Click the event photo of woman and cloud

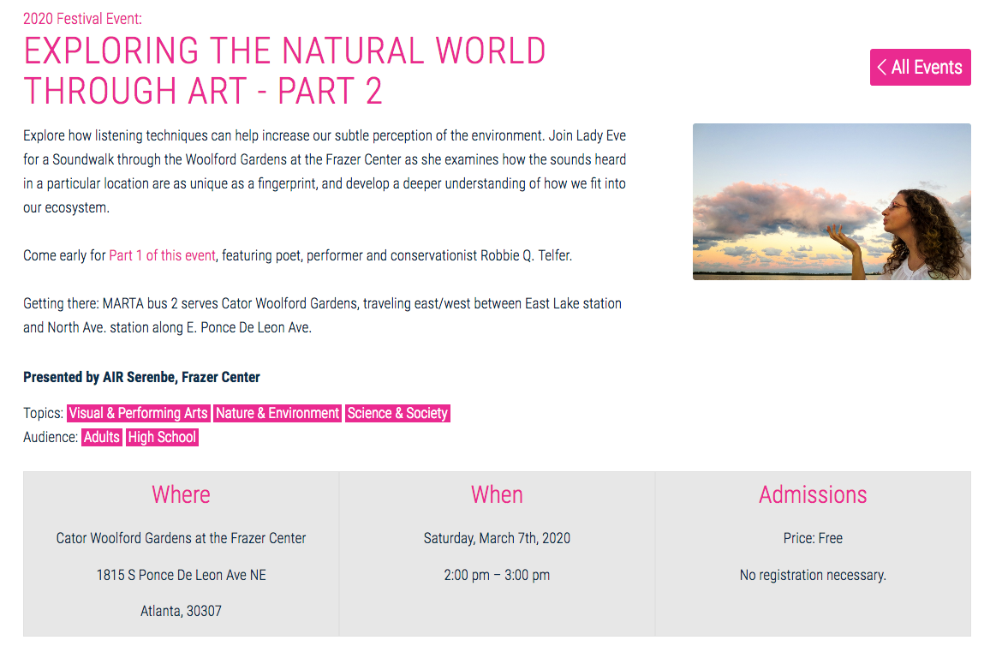pyautogui.click(x=831, y=202)
